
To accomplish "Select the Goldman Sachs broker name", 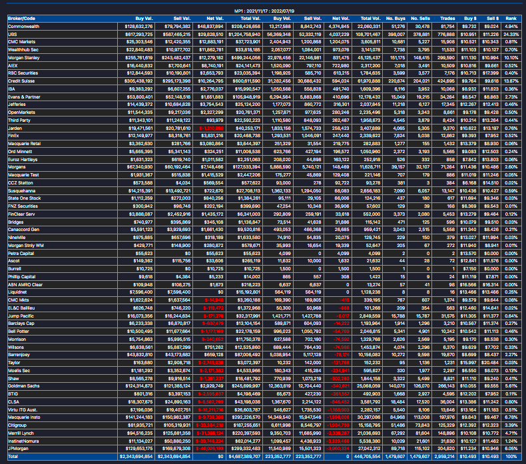I will [24, 386].
